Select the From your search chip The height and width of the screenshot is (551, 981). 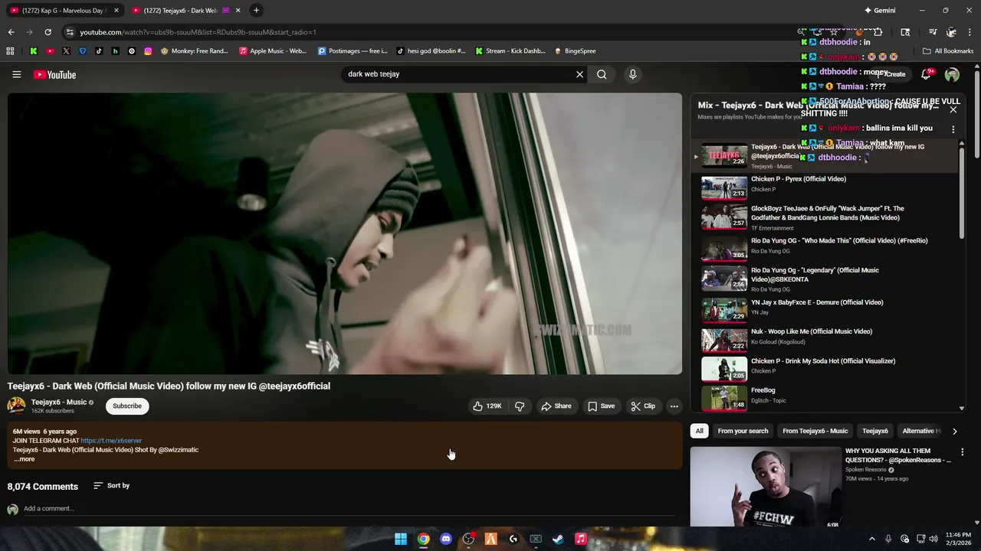(743, 431)
